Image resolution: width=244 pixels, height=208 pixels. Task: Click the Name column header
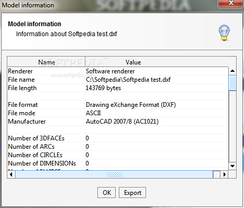pos(47,62)
